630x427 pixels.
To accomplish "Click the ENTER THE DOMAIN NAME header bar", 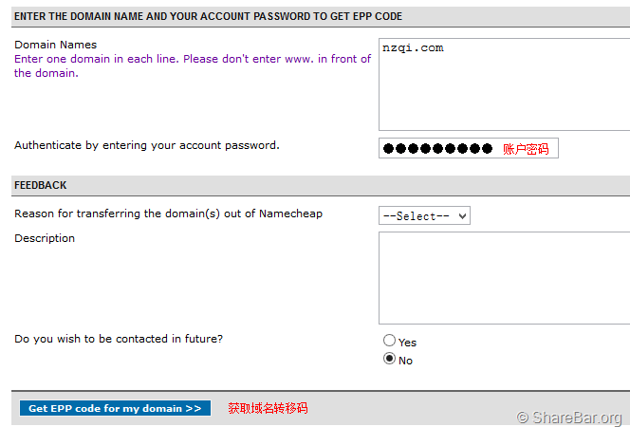I will tap(208, 16).
